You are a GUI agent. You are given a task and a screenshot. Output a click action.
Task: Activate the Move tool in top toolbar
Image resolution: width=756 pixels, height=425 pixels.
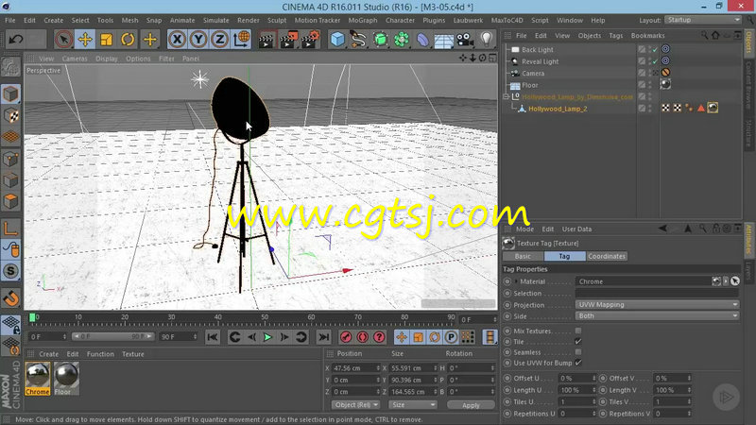coord(85,39)
